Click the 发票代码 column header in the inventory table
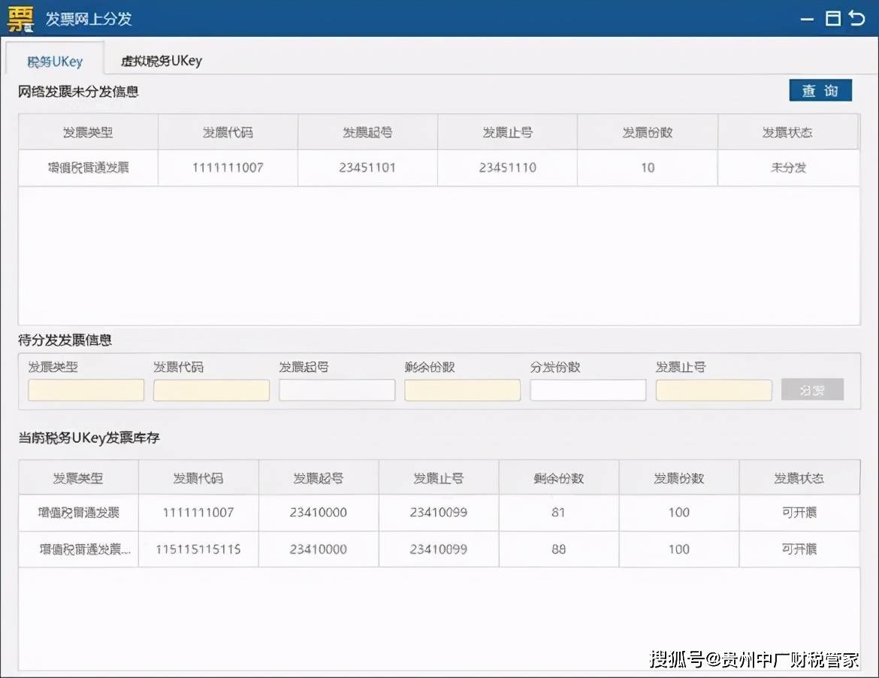The image size is (879, 678). [x=198, y=477]
